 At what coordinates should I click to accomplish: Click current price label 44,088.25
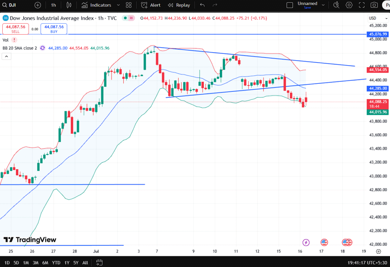tap(377, 104)
